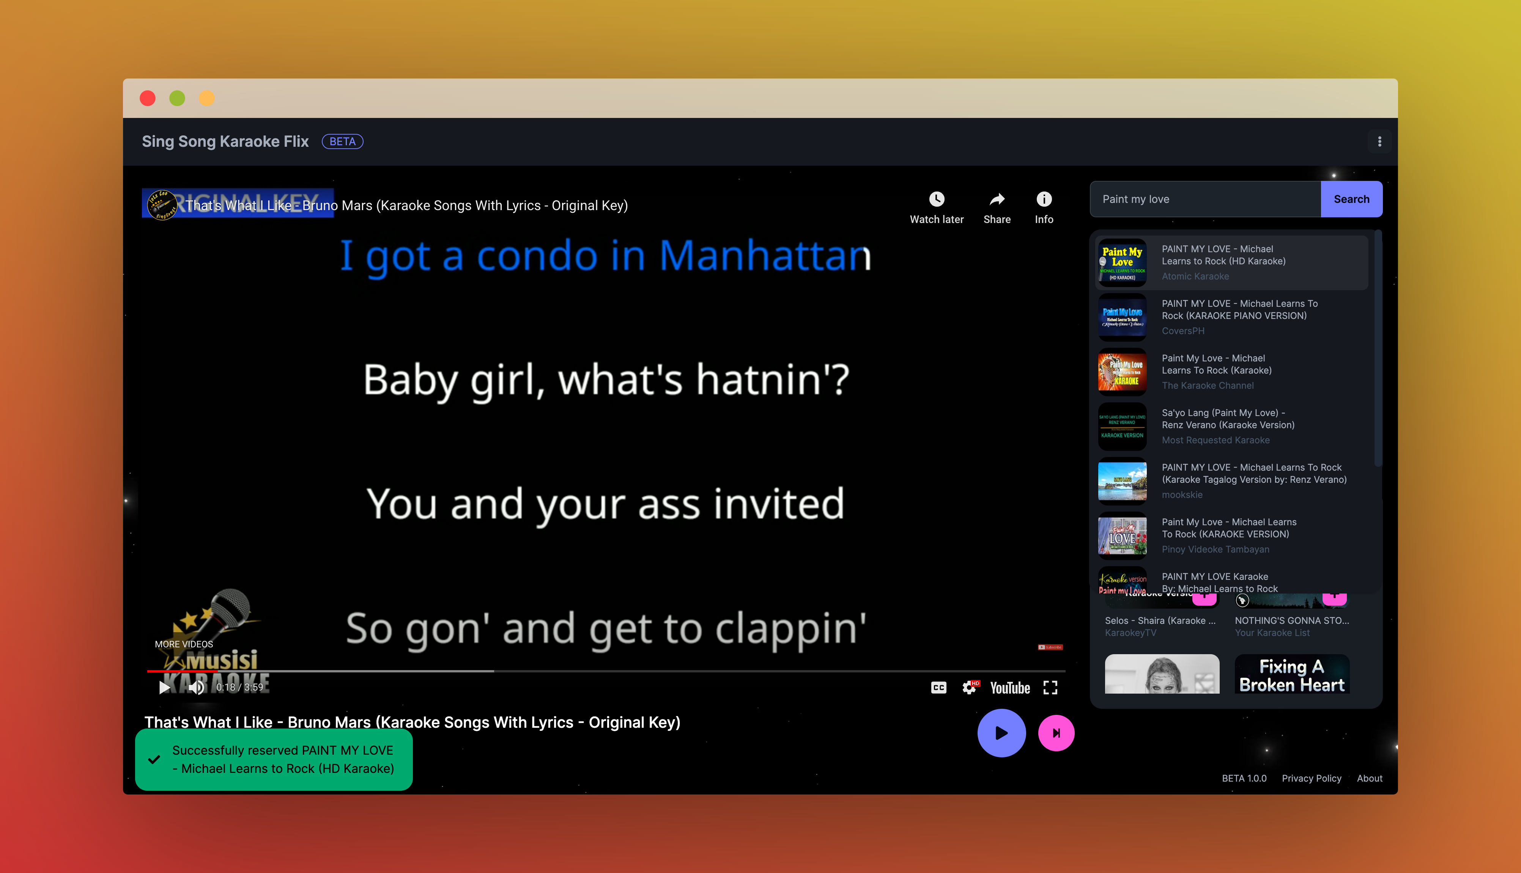This screenshot has width=1521, height=873.
Task: Click the video title link in player
Action: [406, 205]
